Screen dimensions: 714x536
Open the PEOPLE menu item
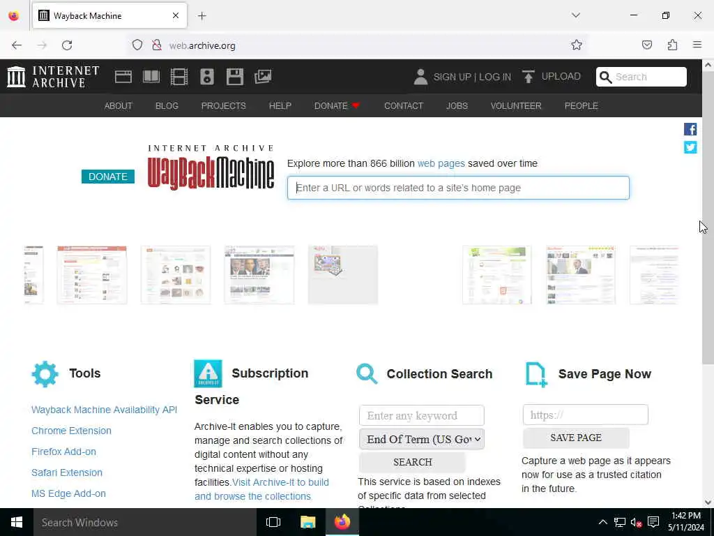pos(581,106)
